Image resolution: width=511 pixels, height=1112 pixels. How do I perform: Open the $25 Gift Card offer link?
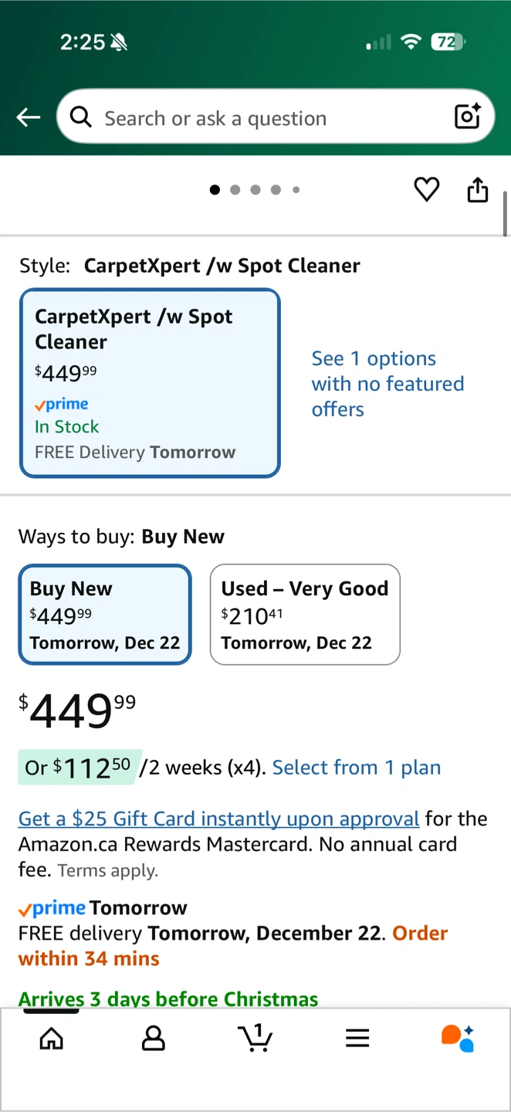218,819
